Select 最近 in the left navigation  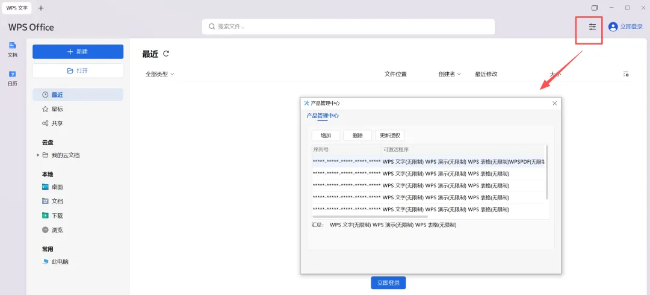[x=78, y=95]
